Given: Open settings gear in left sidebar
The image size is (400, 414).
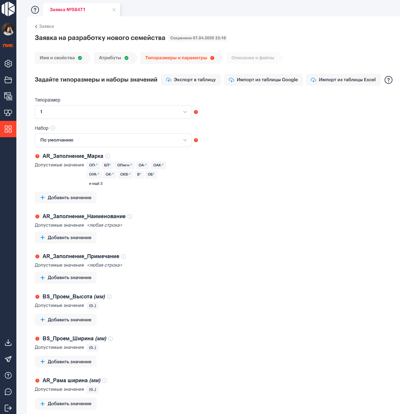Looking at the screenshot, I should (x=8, y=64).
